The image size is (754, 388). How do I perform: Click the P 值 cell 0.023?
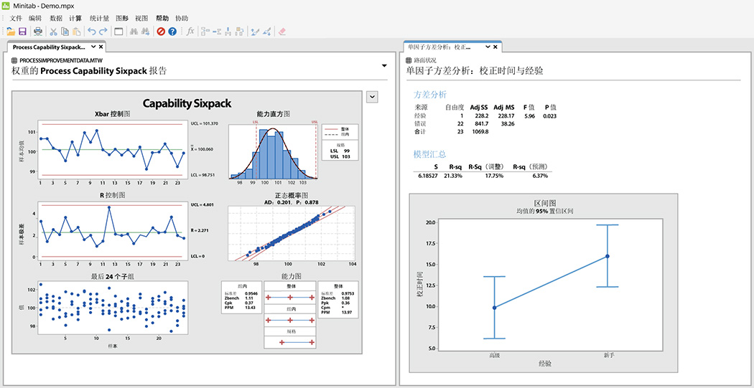(549, 115)
